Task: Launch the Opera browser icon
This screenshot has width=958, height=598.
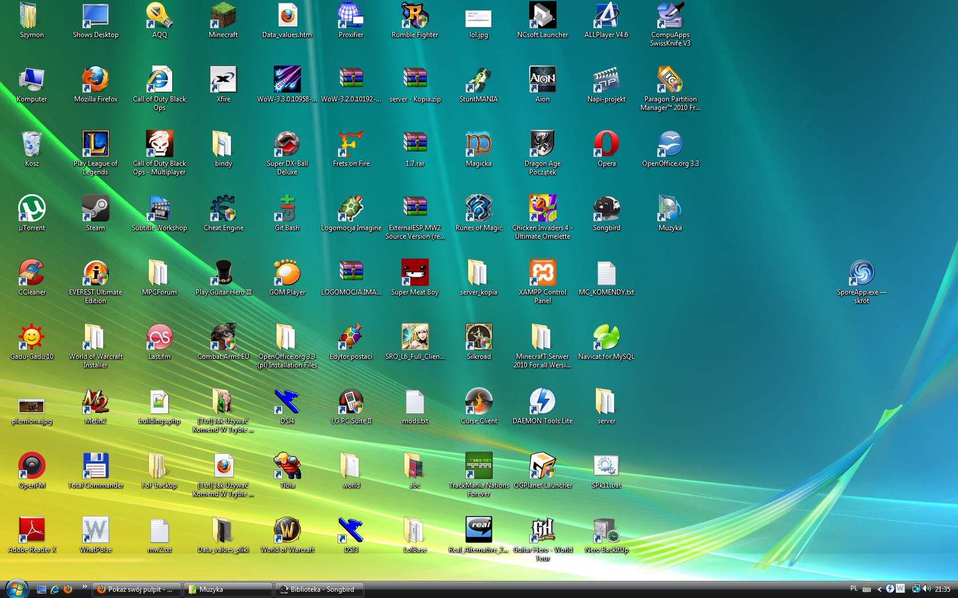Action: click(x=607, y=149)
